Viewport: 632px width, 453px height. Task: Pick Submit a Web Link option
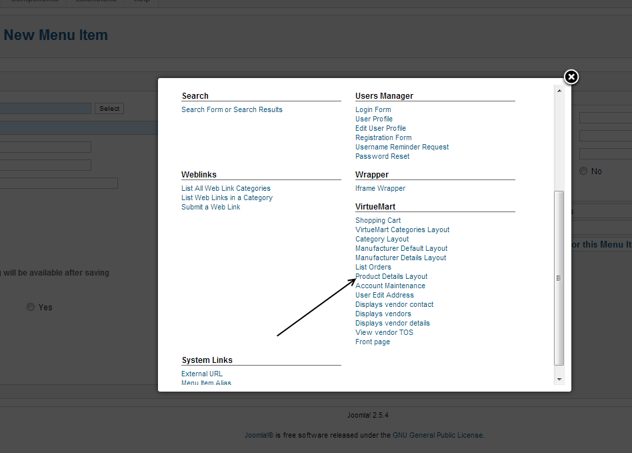click(211, 207)
